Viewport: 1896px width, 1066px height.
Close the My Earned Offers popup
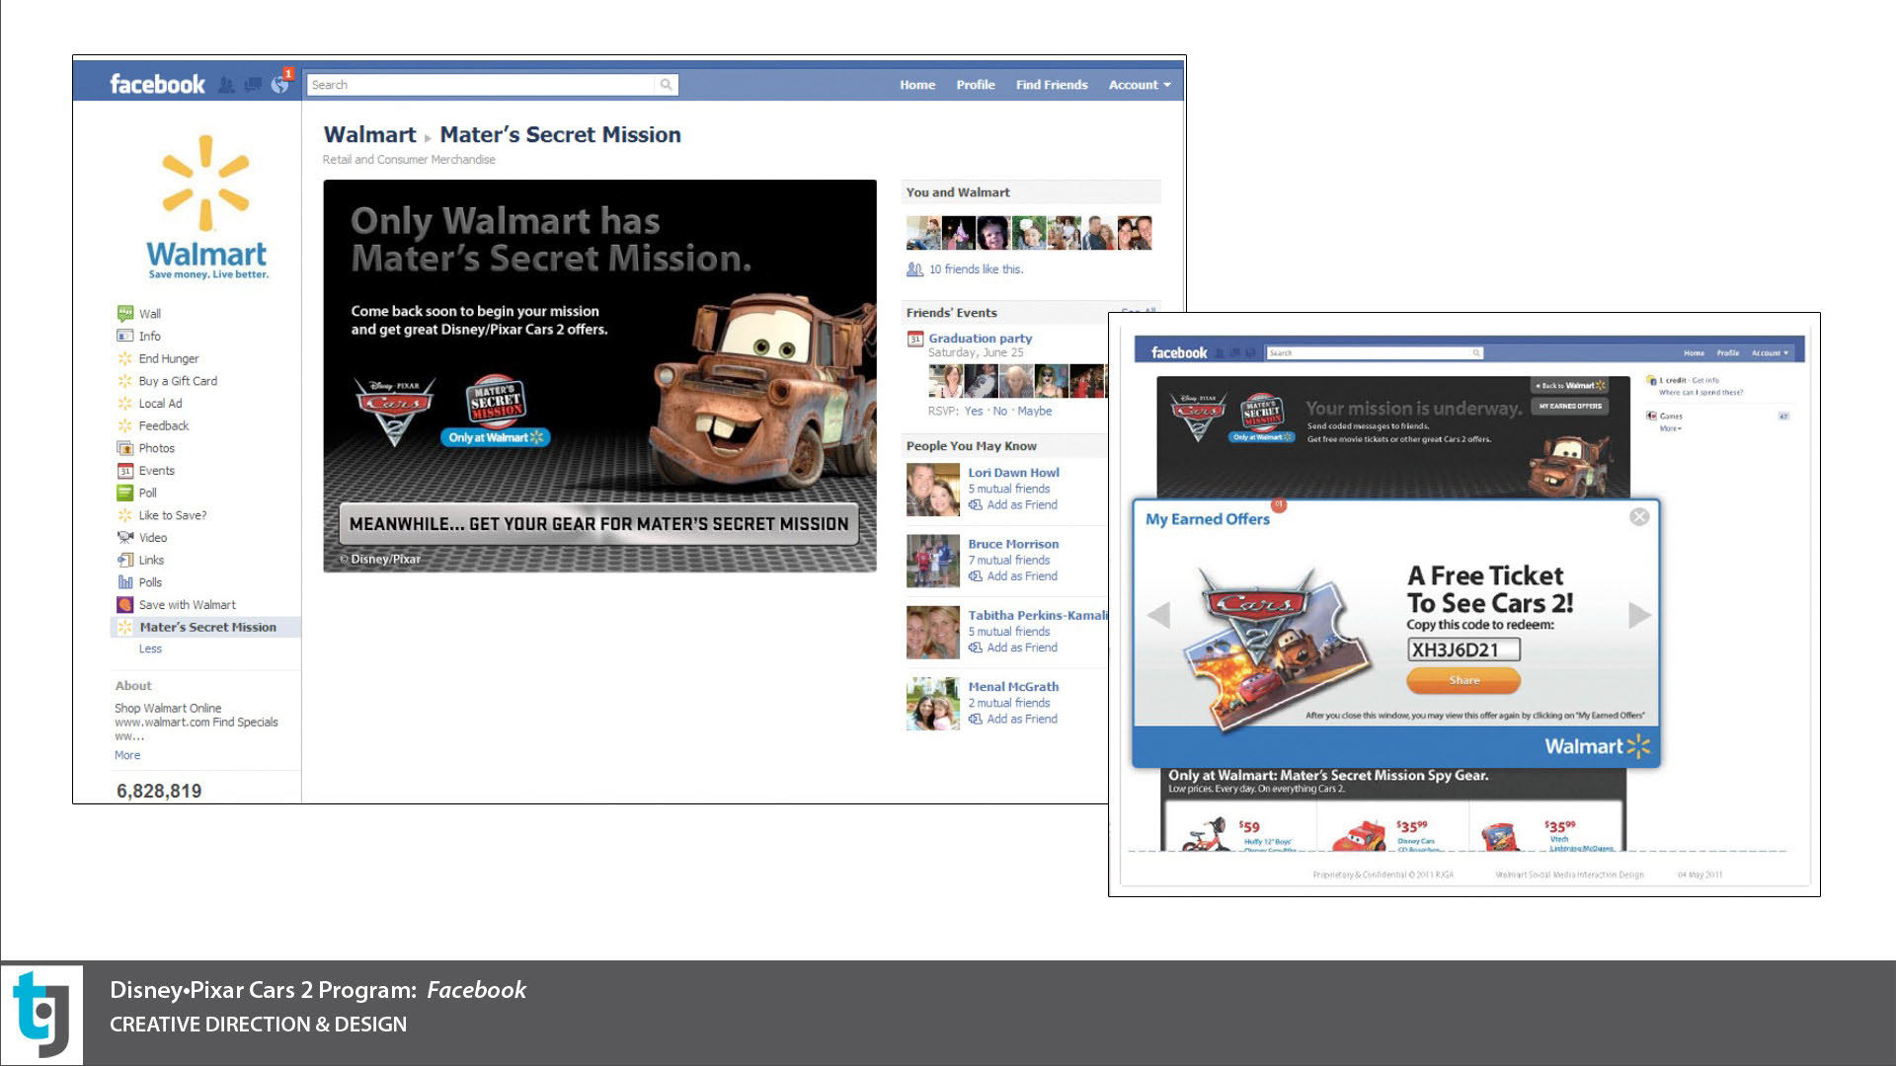point(1639,517)
